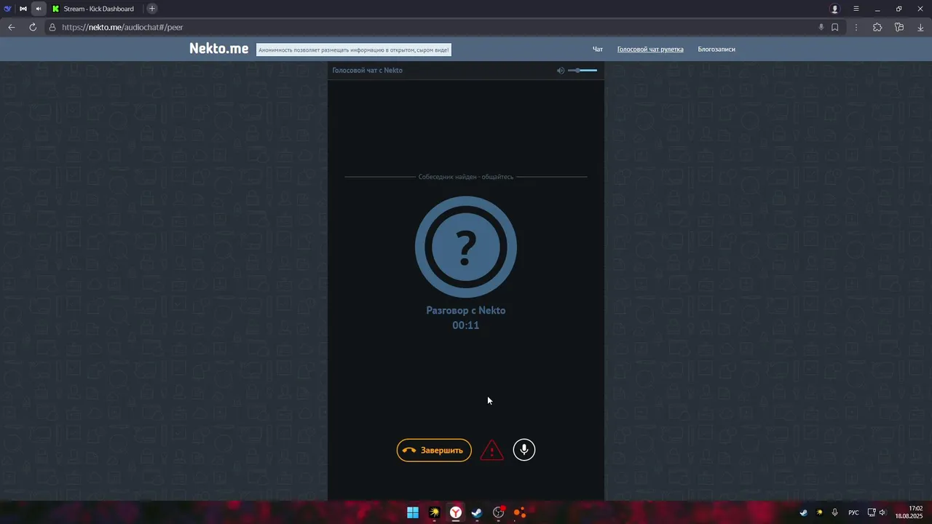Viewport: 932px width, 524px height.
Task: Open the icon left of downloads arrow
Action: point(899,28)
